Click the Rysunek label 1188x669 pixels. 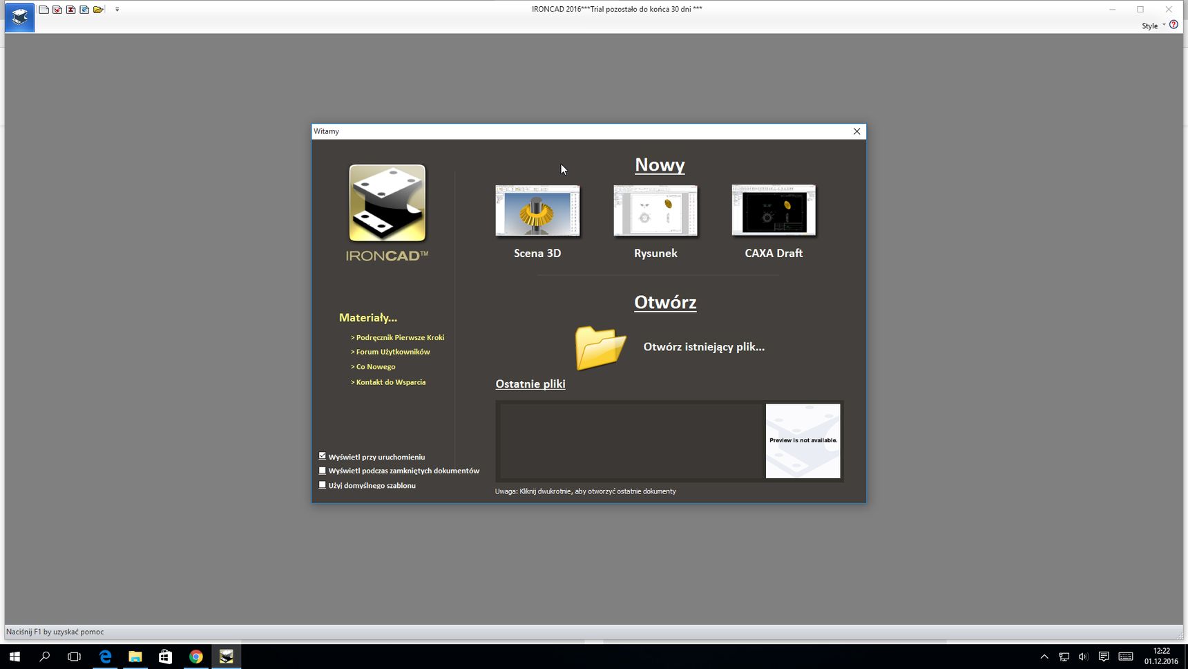coord(655,253)
